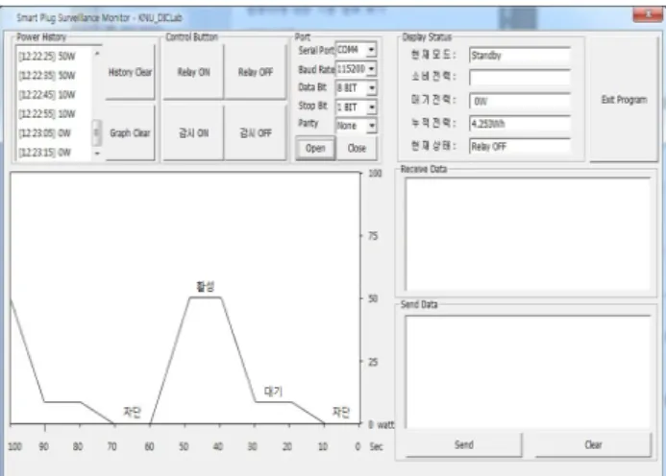This screenshot has height=476, width=666.
Task: Click the History Clear button
Action: (130, 72)
